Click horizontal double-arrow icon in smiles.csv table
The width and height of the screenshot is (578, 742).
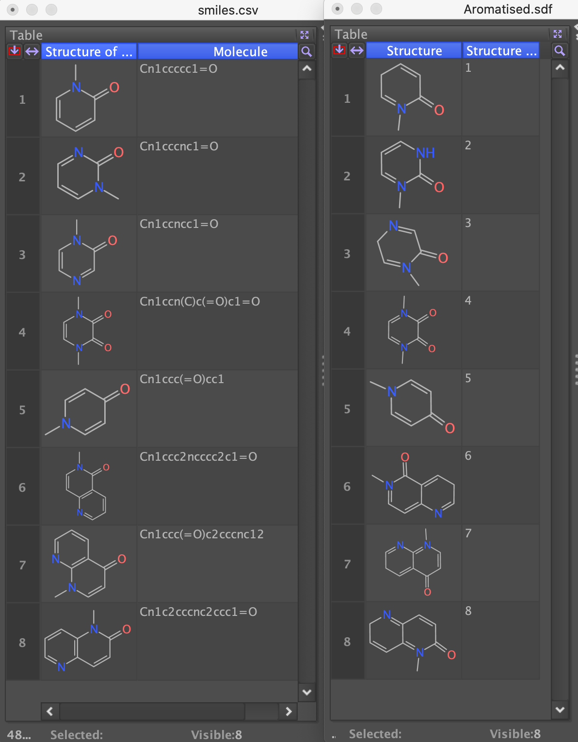(32, 51)
